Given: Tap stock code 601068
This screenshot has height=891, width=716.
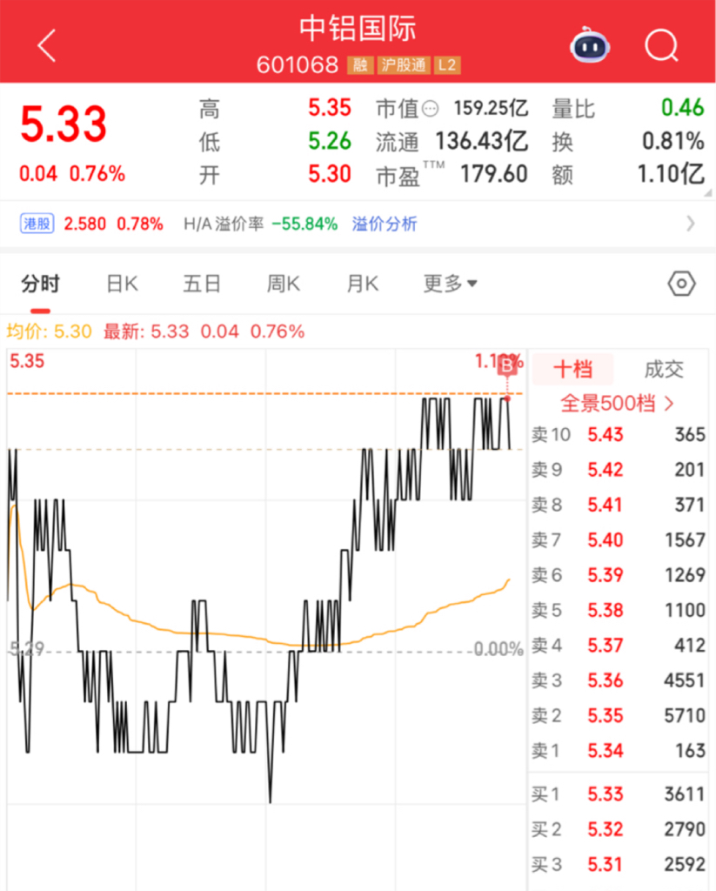Looking at the screenshot, I should 298,64.
